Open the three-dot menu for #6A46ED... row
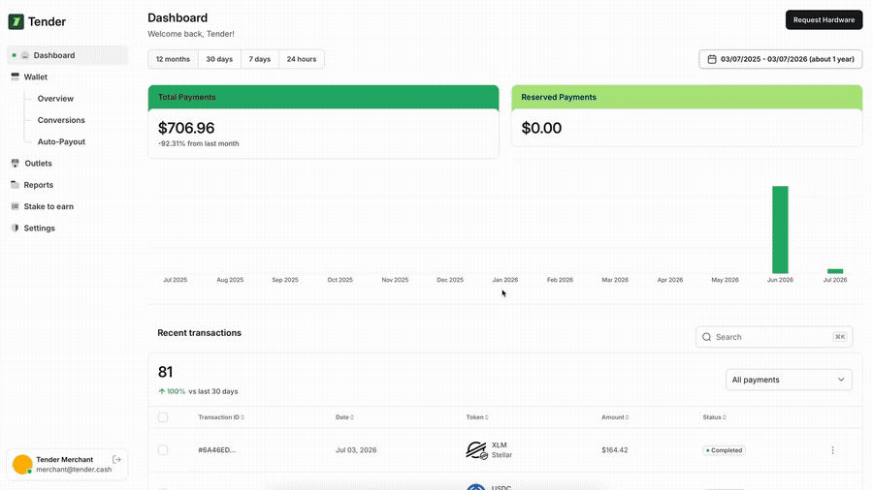The height and width of the screenshot is (490, 873). tap(832, 450)
